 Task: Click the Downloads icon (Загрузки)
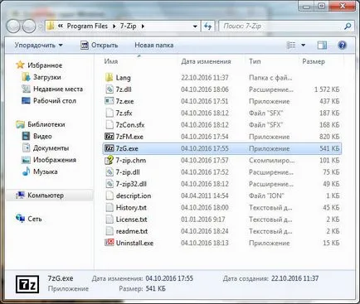26,77
